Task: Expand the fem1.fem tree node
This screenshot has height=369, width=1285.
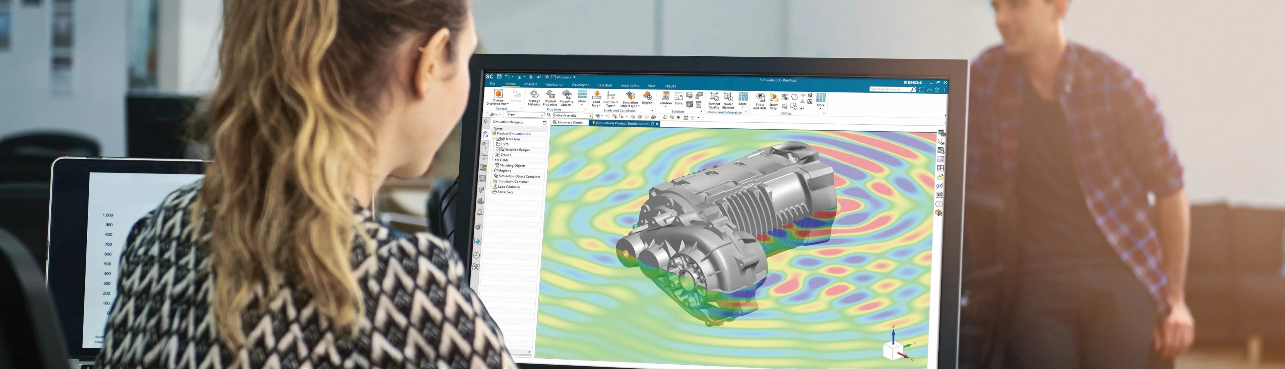Action: tap(494, 139)
